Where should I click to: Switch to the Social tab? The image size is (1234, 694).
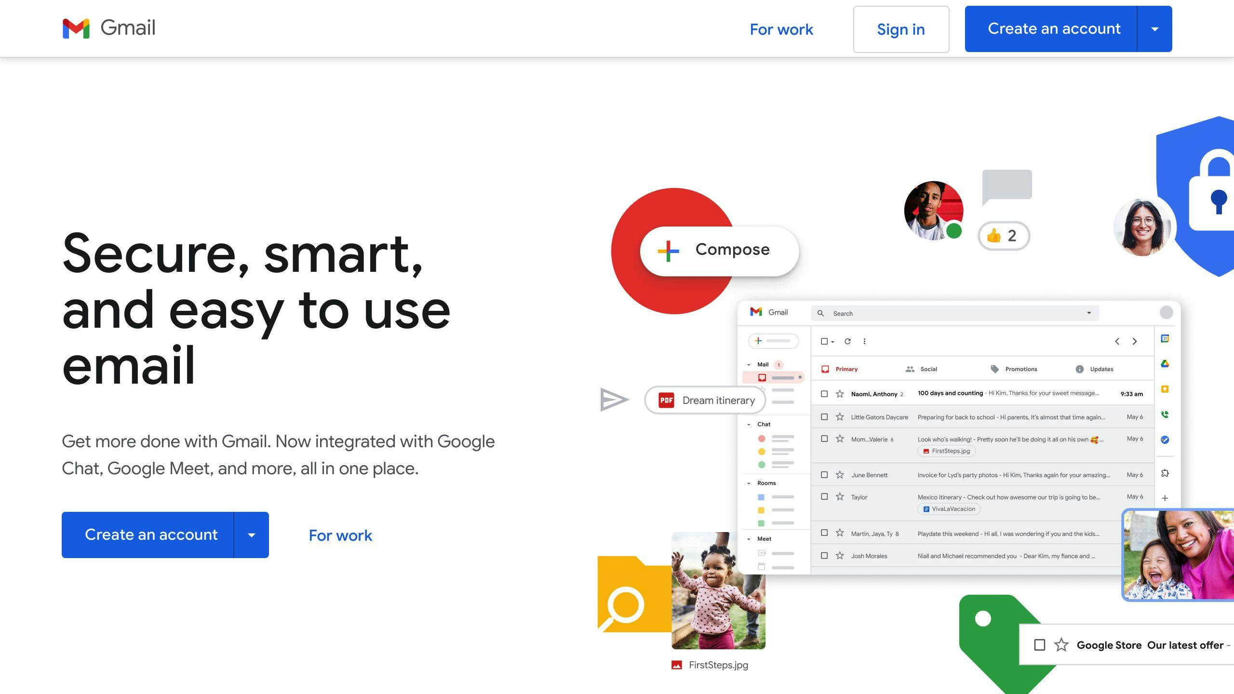pyautogui.click(x=921, y=369)
